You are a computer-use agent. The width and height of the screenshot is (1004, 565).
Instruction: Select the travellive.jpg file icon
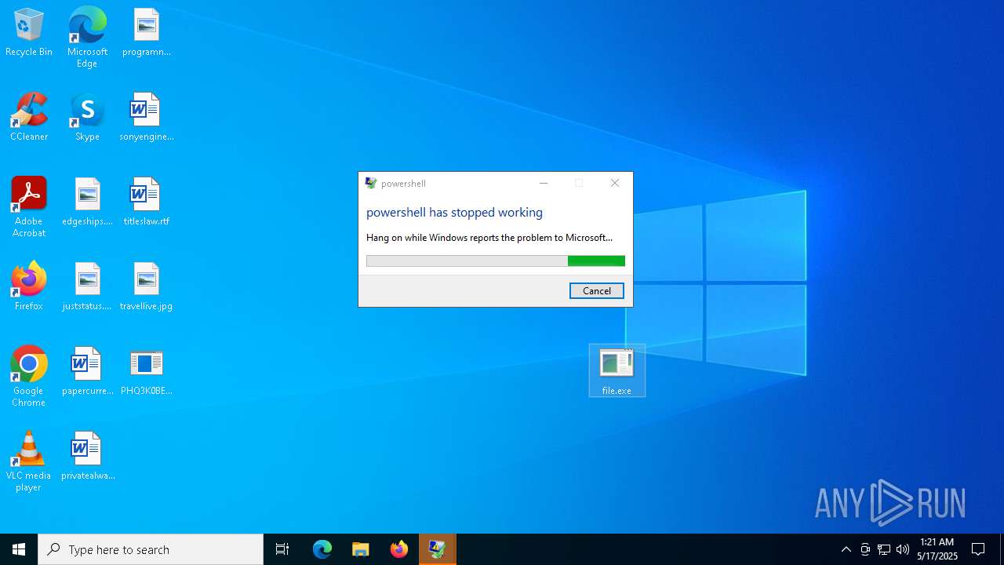tap(147, 287)
